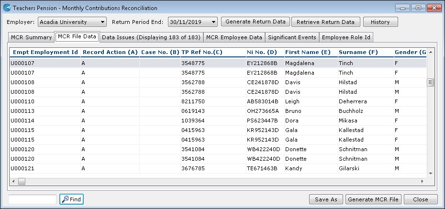Click surname Gilarski cell
Viewport: 445px width, 209px height.
tap(366, 168)
